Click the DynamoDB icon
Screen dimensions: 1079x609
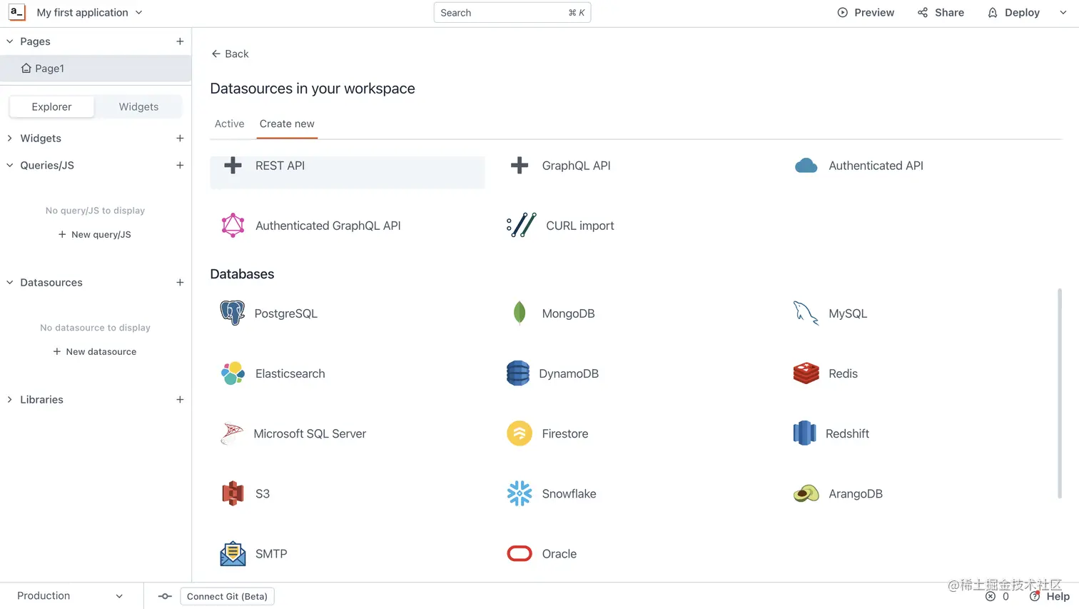pyautogui.click(x=518, y=373)
